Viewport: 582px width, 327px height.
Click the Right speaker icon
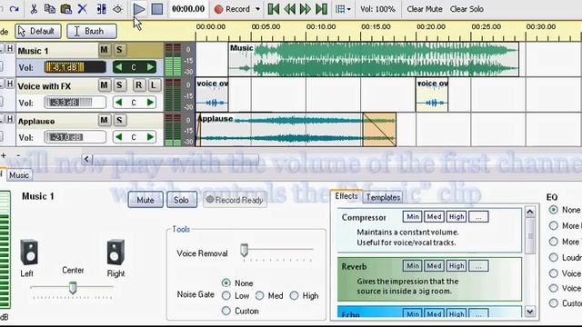point(115,253)
